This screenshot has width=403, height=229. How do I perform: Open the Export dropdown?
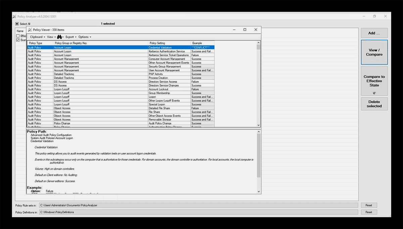click(71, 37)
